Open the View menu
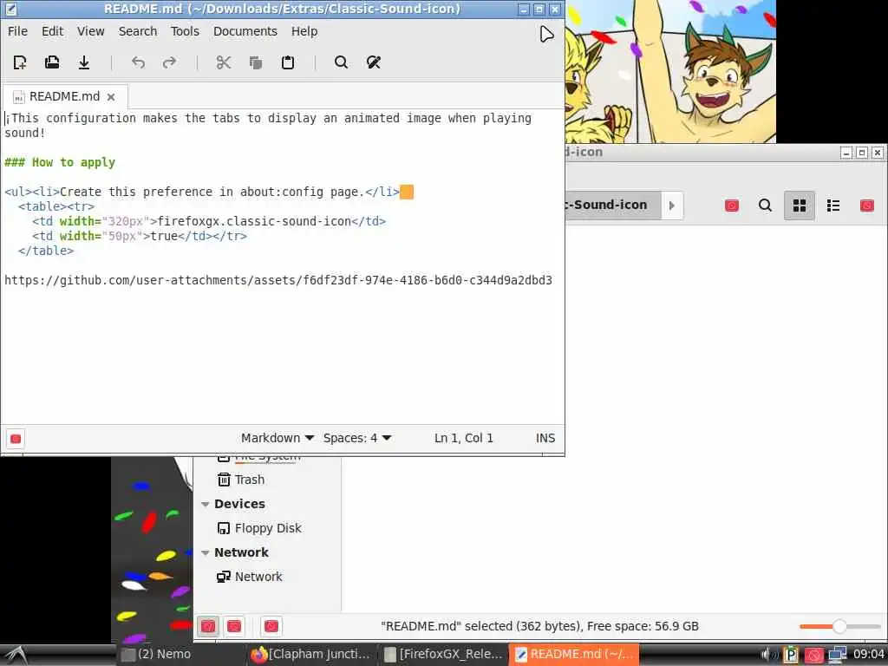 coord(90,31)
